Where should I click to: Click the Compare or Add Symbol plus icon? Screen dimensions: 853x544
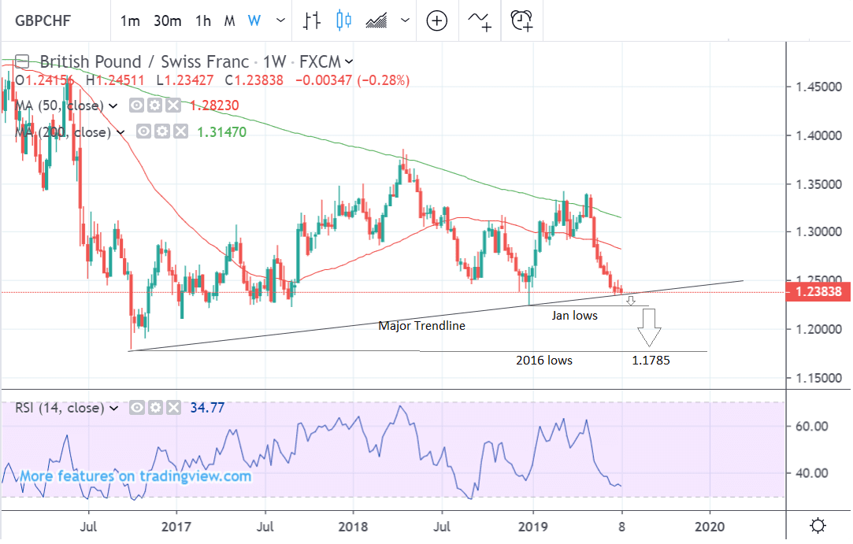pyautogui.click(x=436, y=21)
